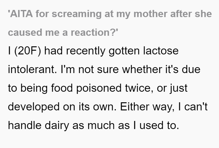The image size is (219, 148).
Task: Click the word 'just' ending third body line
Action: coord(179,88)
